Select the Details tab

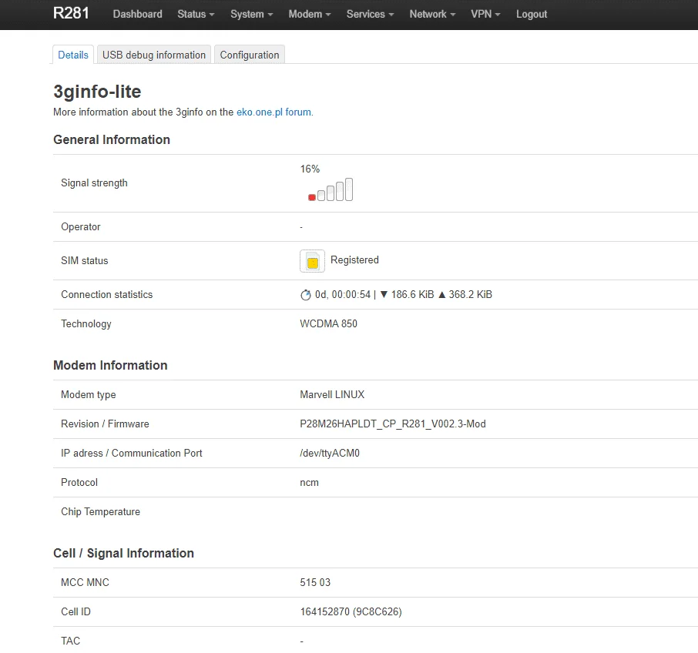click(73, 55)
